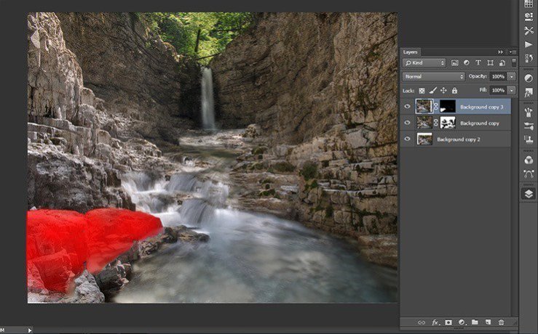Create new adjustment layer icon

(462, 322)
